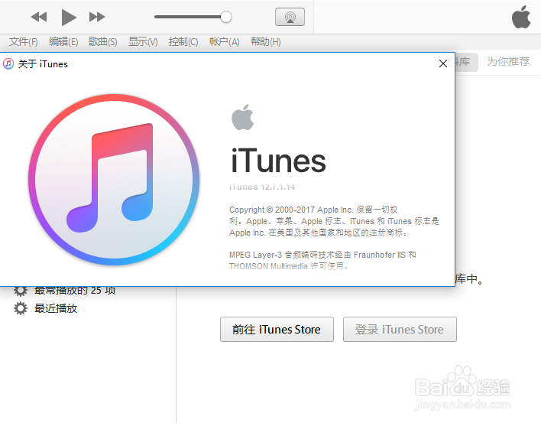This screenshot has height=423, width=541.
Task: Open the AirPlay output button
Action: tap(290, 17)
